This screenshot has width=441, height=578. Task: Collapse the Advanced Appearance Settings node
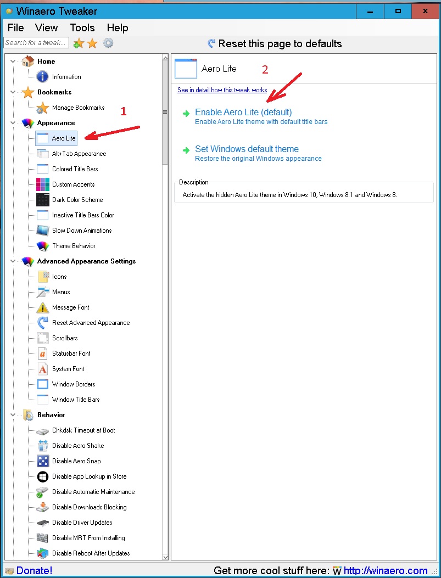click(x=13, y=261)
